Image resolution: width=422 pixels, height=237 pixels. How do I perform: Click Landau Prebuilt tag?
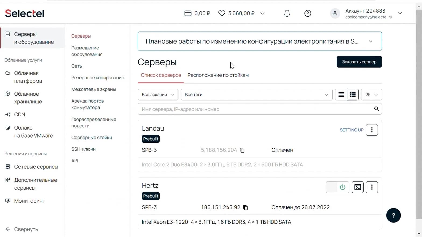(x=151, y=139)
